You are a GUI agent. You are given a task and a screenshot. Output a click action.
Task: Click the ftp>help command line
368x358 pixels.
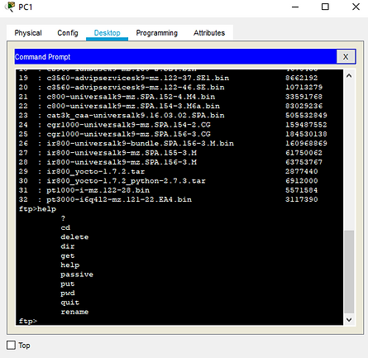pyautogui.click(x=37, y=209)
